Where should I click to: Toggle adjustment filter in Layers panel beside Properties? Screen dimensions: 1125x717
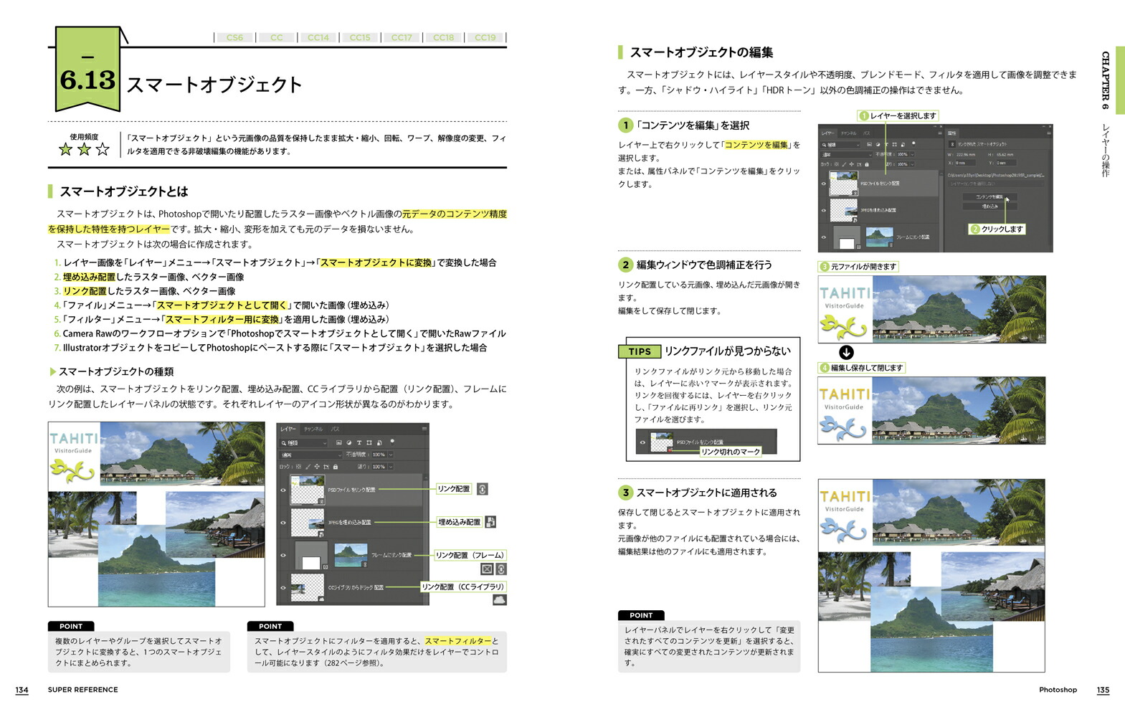[878, 144]
